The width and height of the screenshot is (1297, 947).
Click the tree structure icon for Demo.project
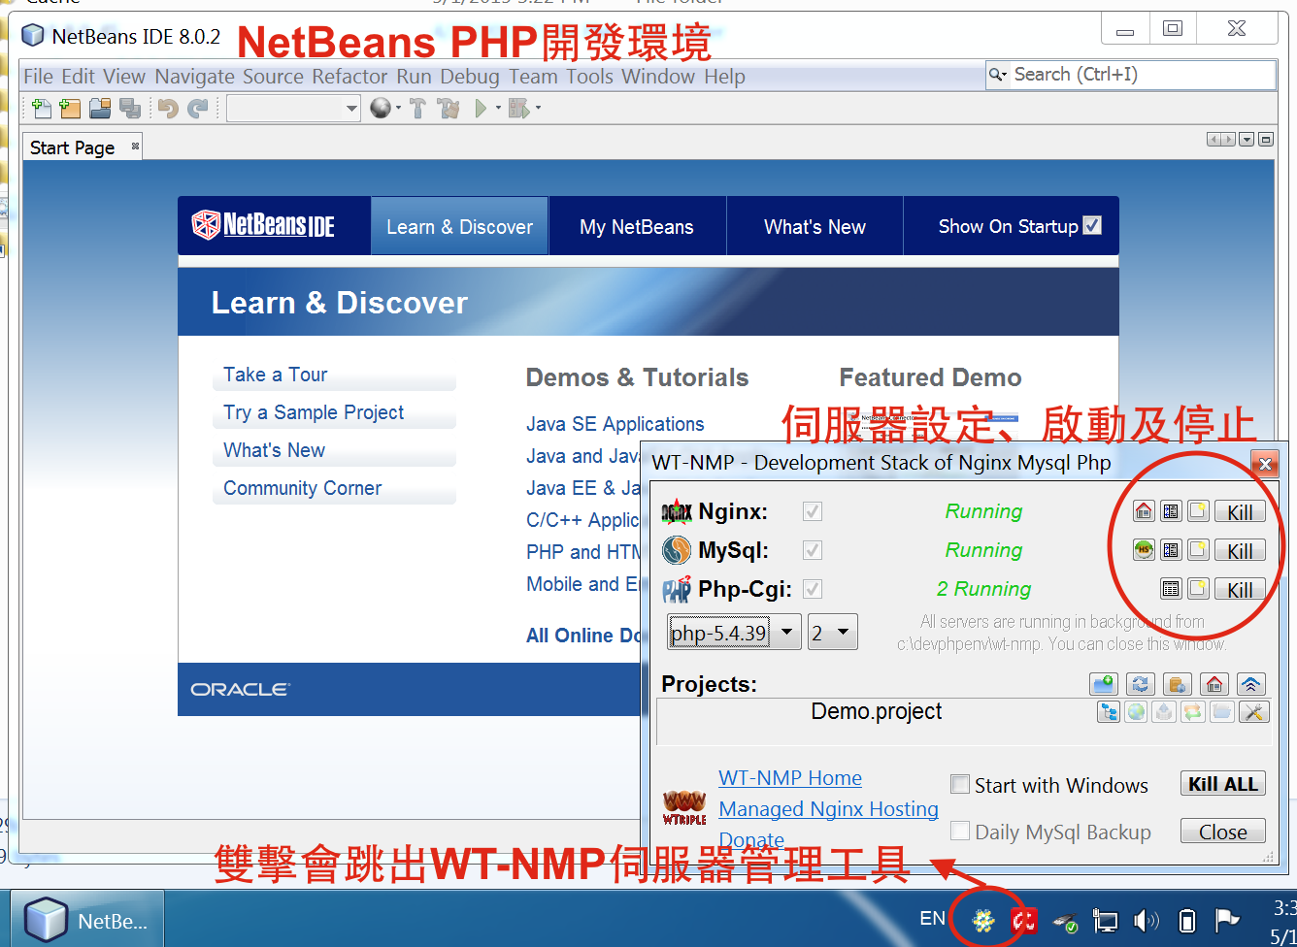1108,712
